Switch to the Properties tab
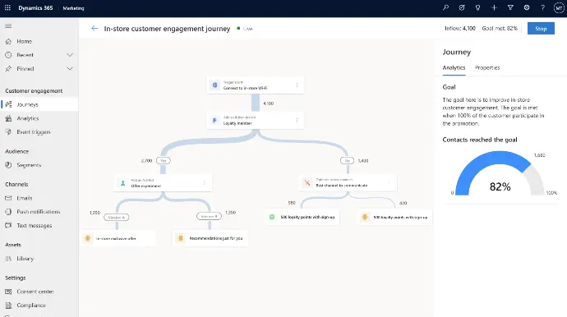 [487, 67]
